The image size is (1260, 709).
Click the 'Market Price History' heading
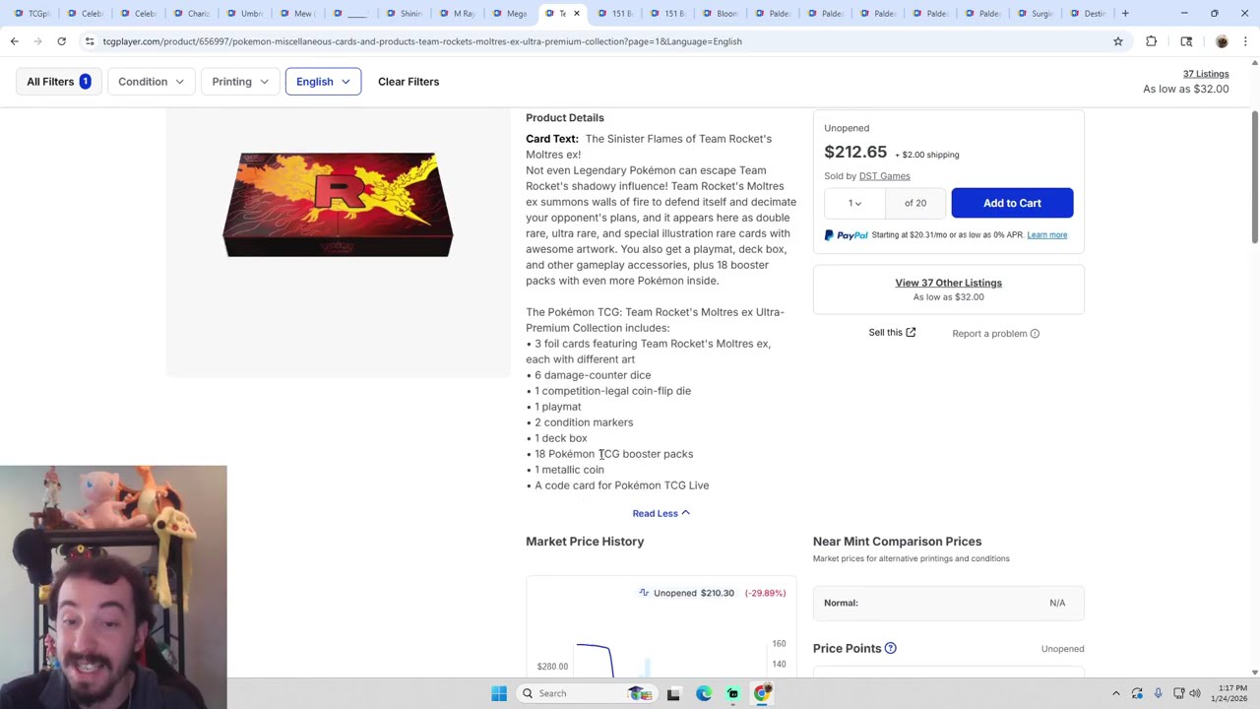585,542
